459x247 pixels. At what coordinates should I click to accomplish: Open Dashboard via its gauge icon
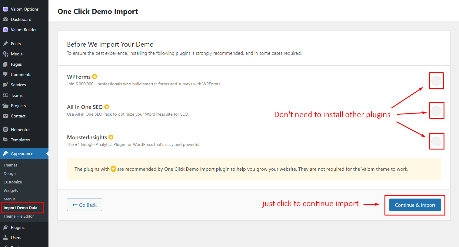(5, 19)
